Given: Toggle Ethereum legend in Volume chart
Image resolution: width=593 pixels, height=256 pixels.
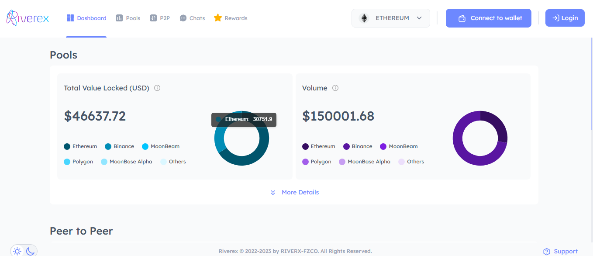Looking at the screenshot, I should coord(319,146).
